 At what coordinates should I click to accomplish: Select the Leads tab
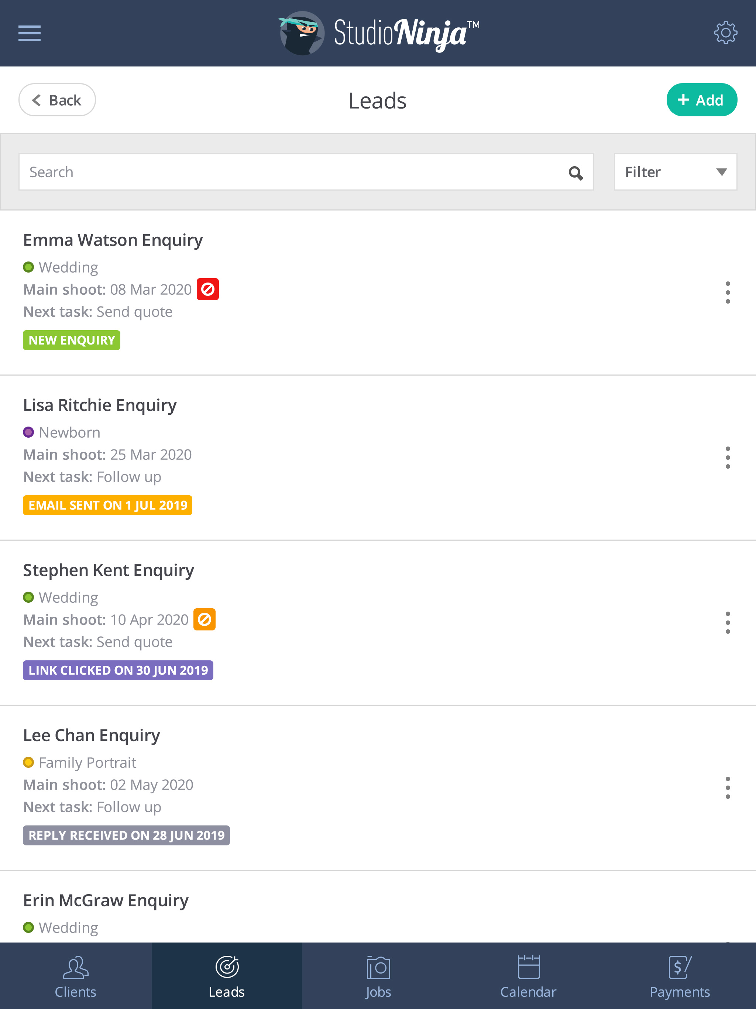(x=227, y=976)
